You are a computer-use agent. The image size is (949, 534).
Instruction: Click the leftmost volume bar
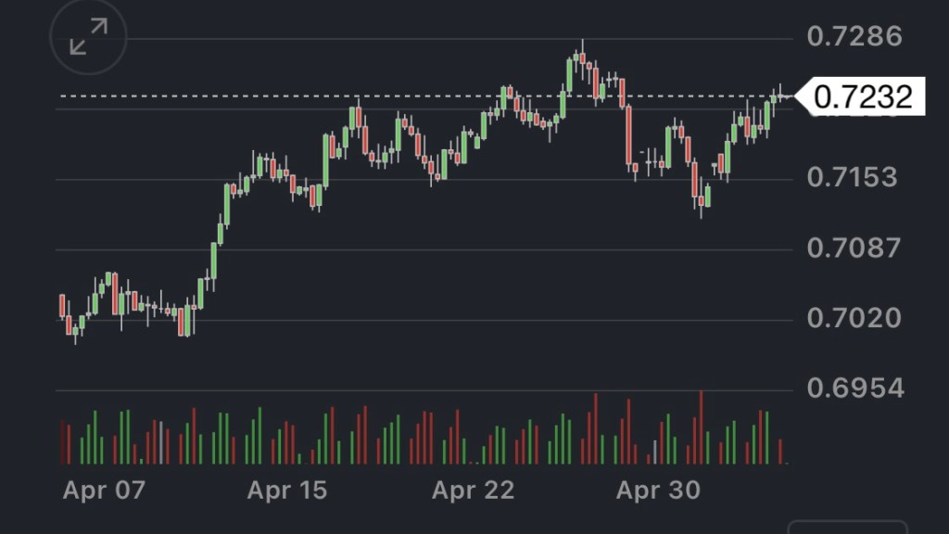click(62, 442)
